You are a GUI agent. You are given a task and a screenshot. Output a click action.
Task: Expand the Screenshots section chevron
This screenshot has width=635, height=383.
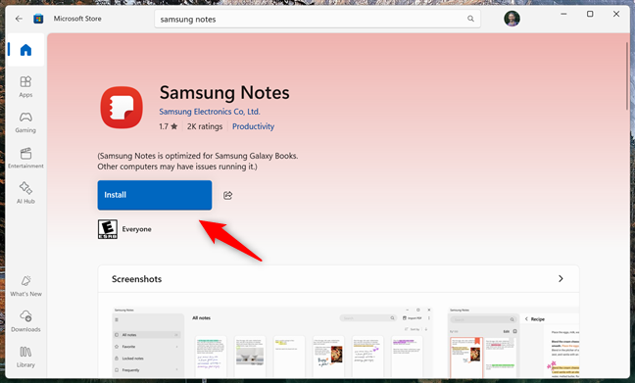(x=561, y=278)
